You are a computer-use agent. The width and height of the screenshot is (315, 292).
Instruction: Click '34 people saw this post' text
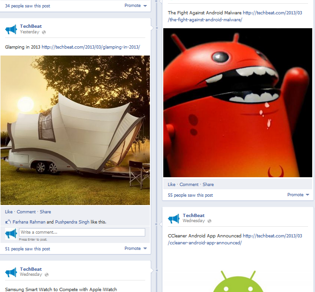click(28, 6)
